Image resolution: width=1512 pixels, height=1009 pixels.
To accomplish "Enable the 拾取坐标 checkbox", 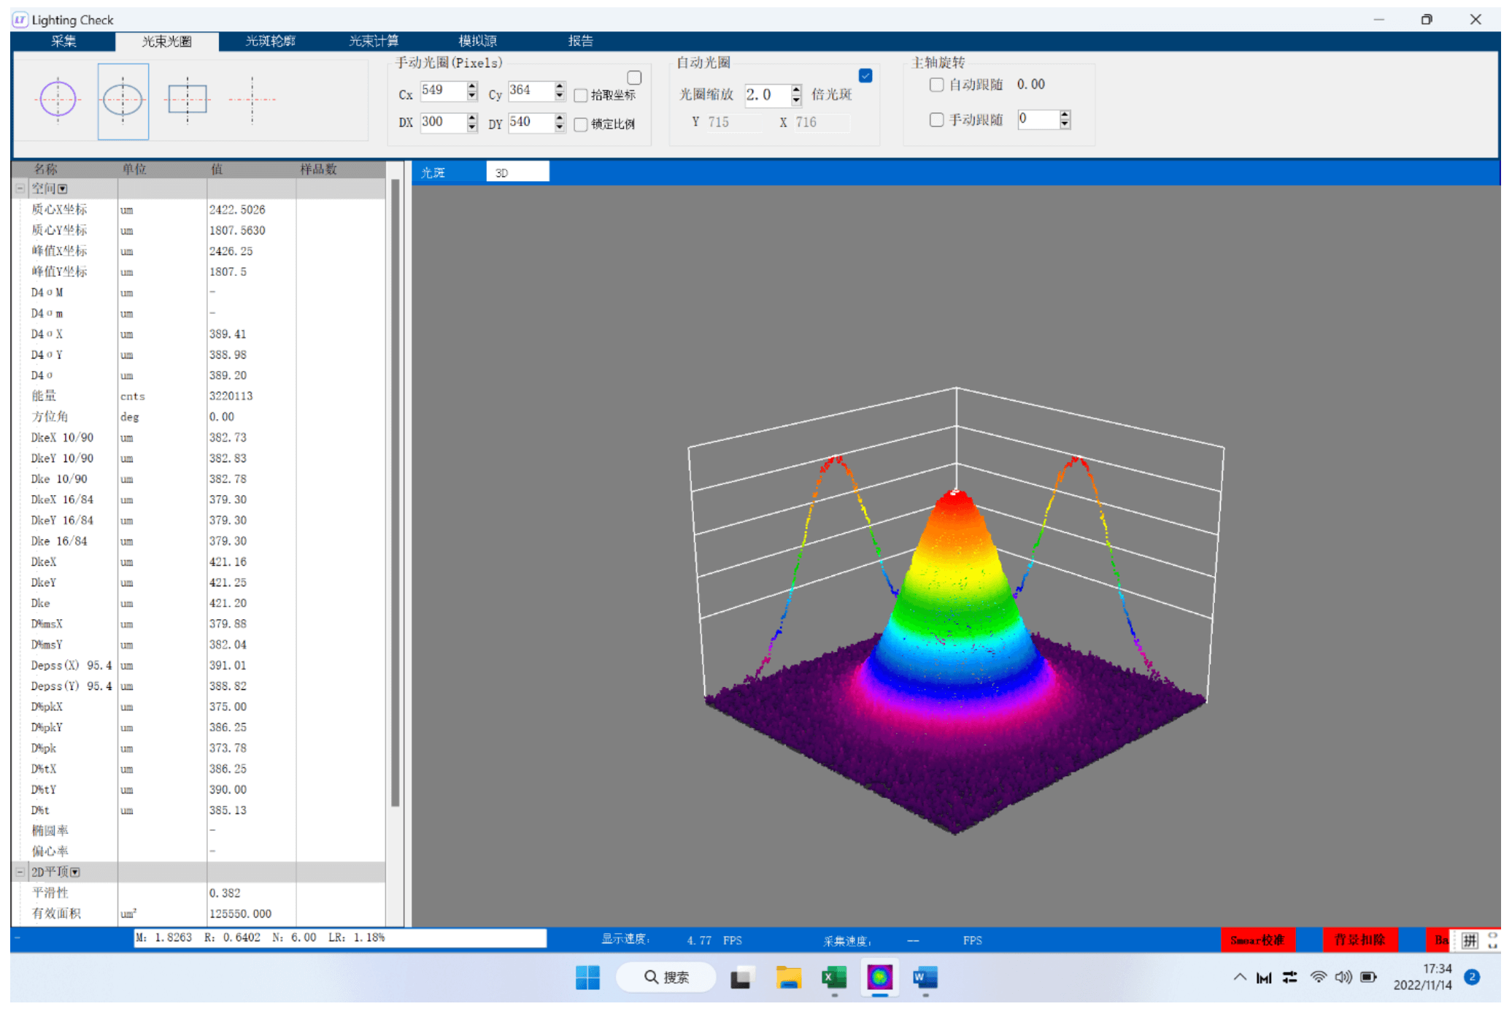I will point(581,96).
